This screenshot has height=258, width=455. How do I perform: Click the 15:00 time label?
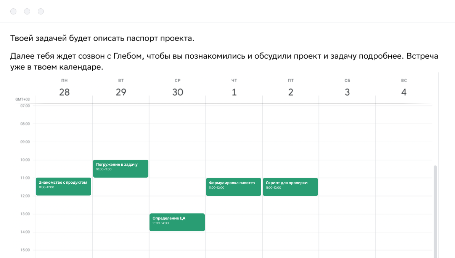[25, 250]
